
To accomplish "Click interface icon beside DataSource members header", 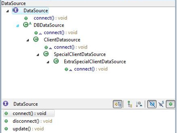I will pos(6,103).
